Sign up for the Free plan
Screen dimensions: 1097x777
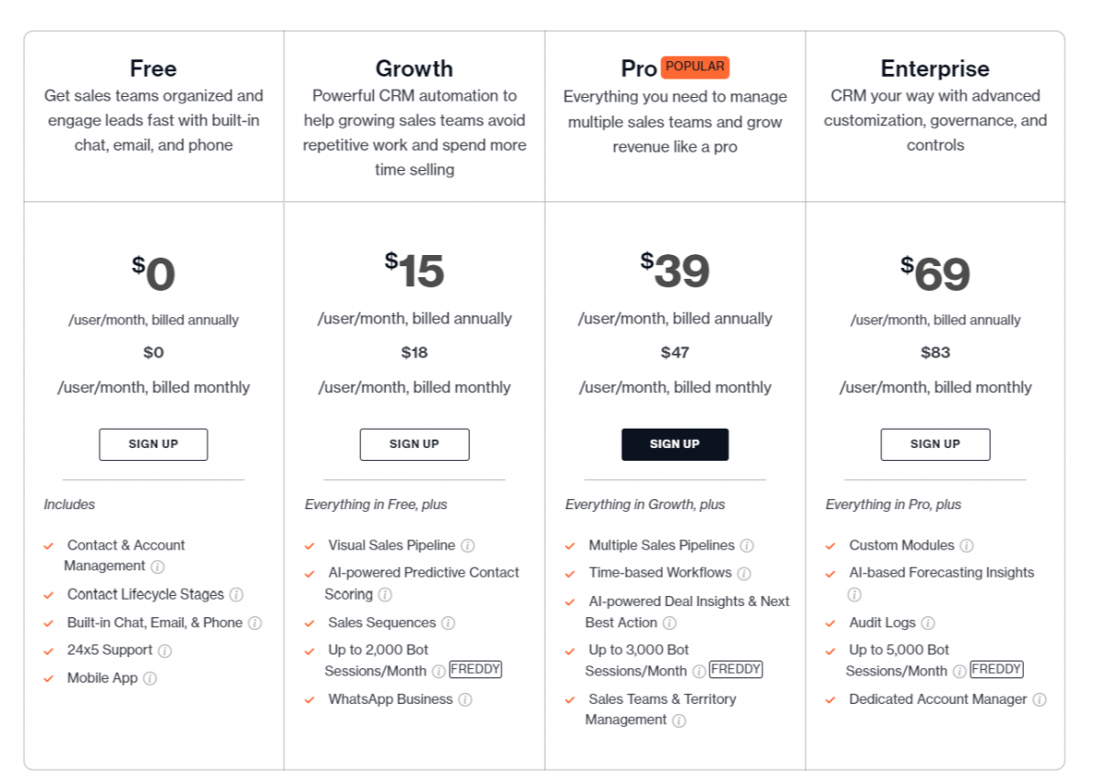pyautogui.click(x=154, y=444)
